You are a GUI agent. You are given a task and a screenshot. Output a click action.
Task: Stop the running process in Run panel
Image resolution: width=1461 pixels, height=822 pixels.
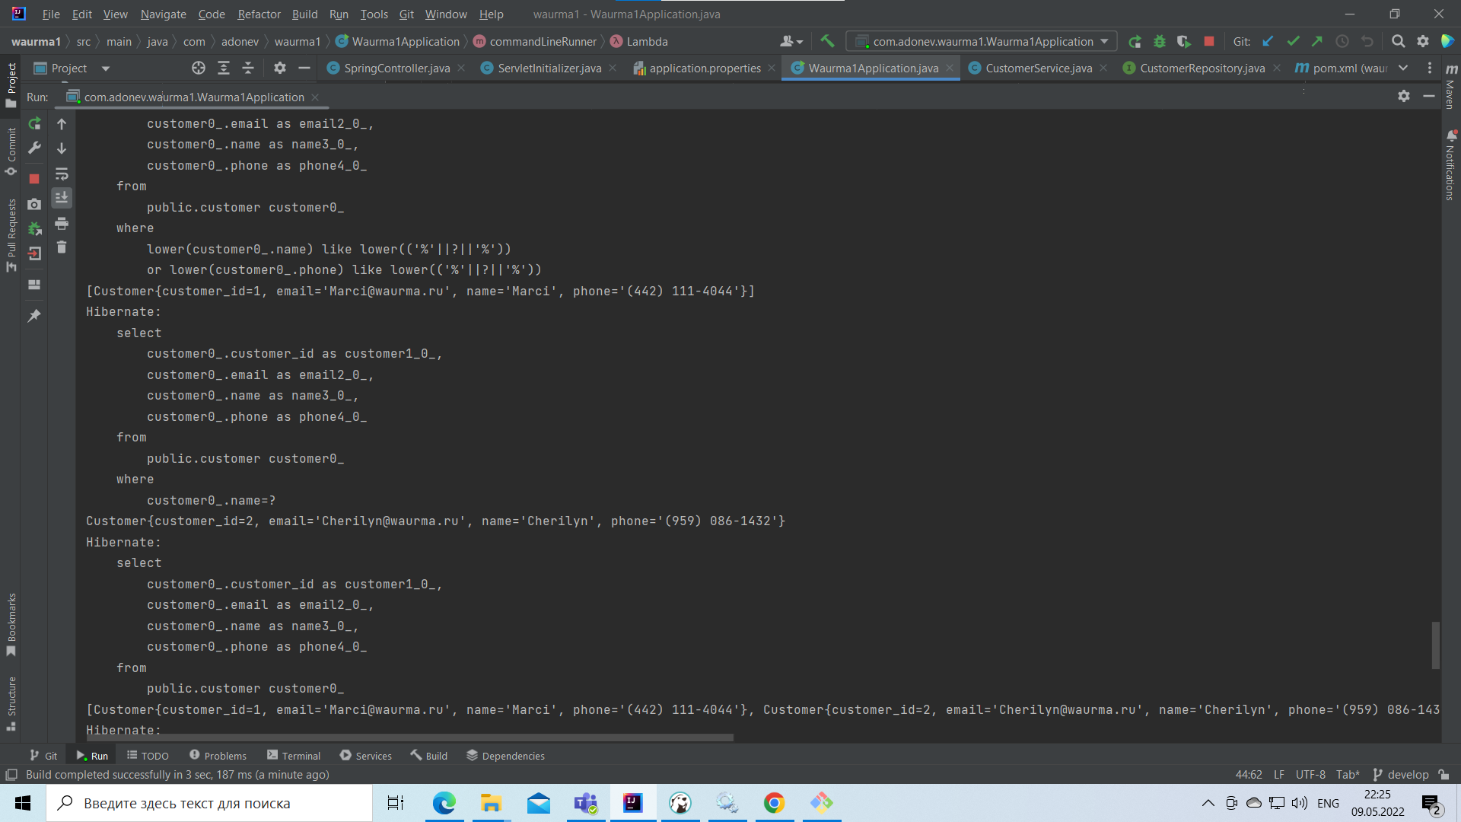click(x=34, y=179)
